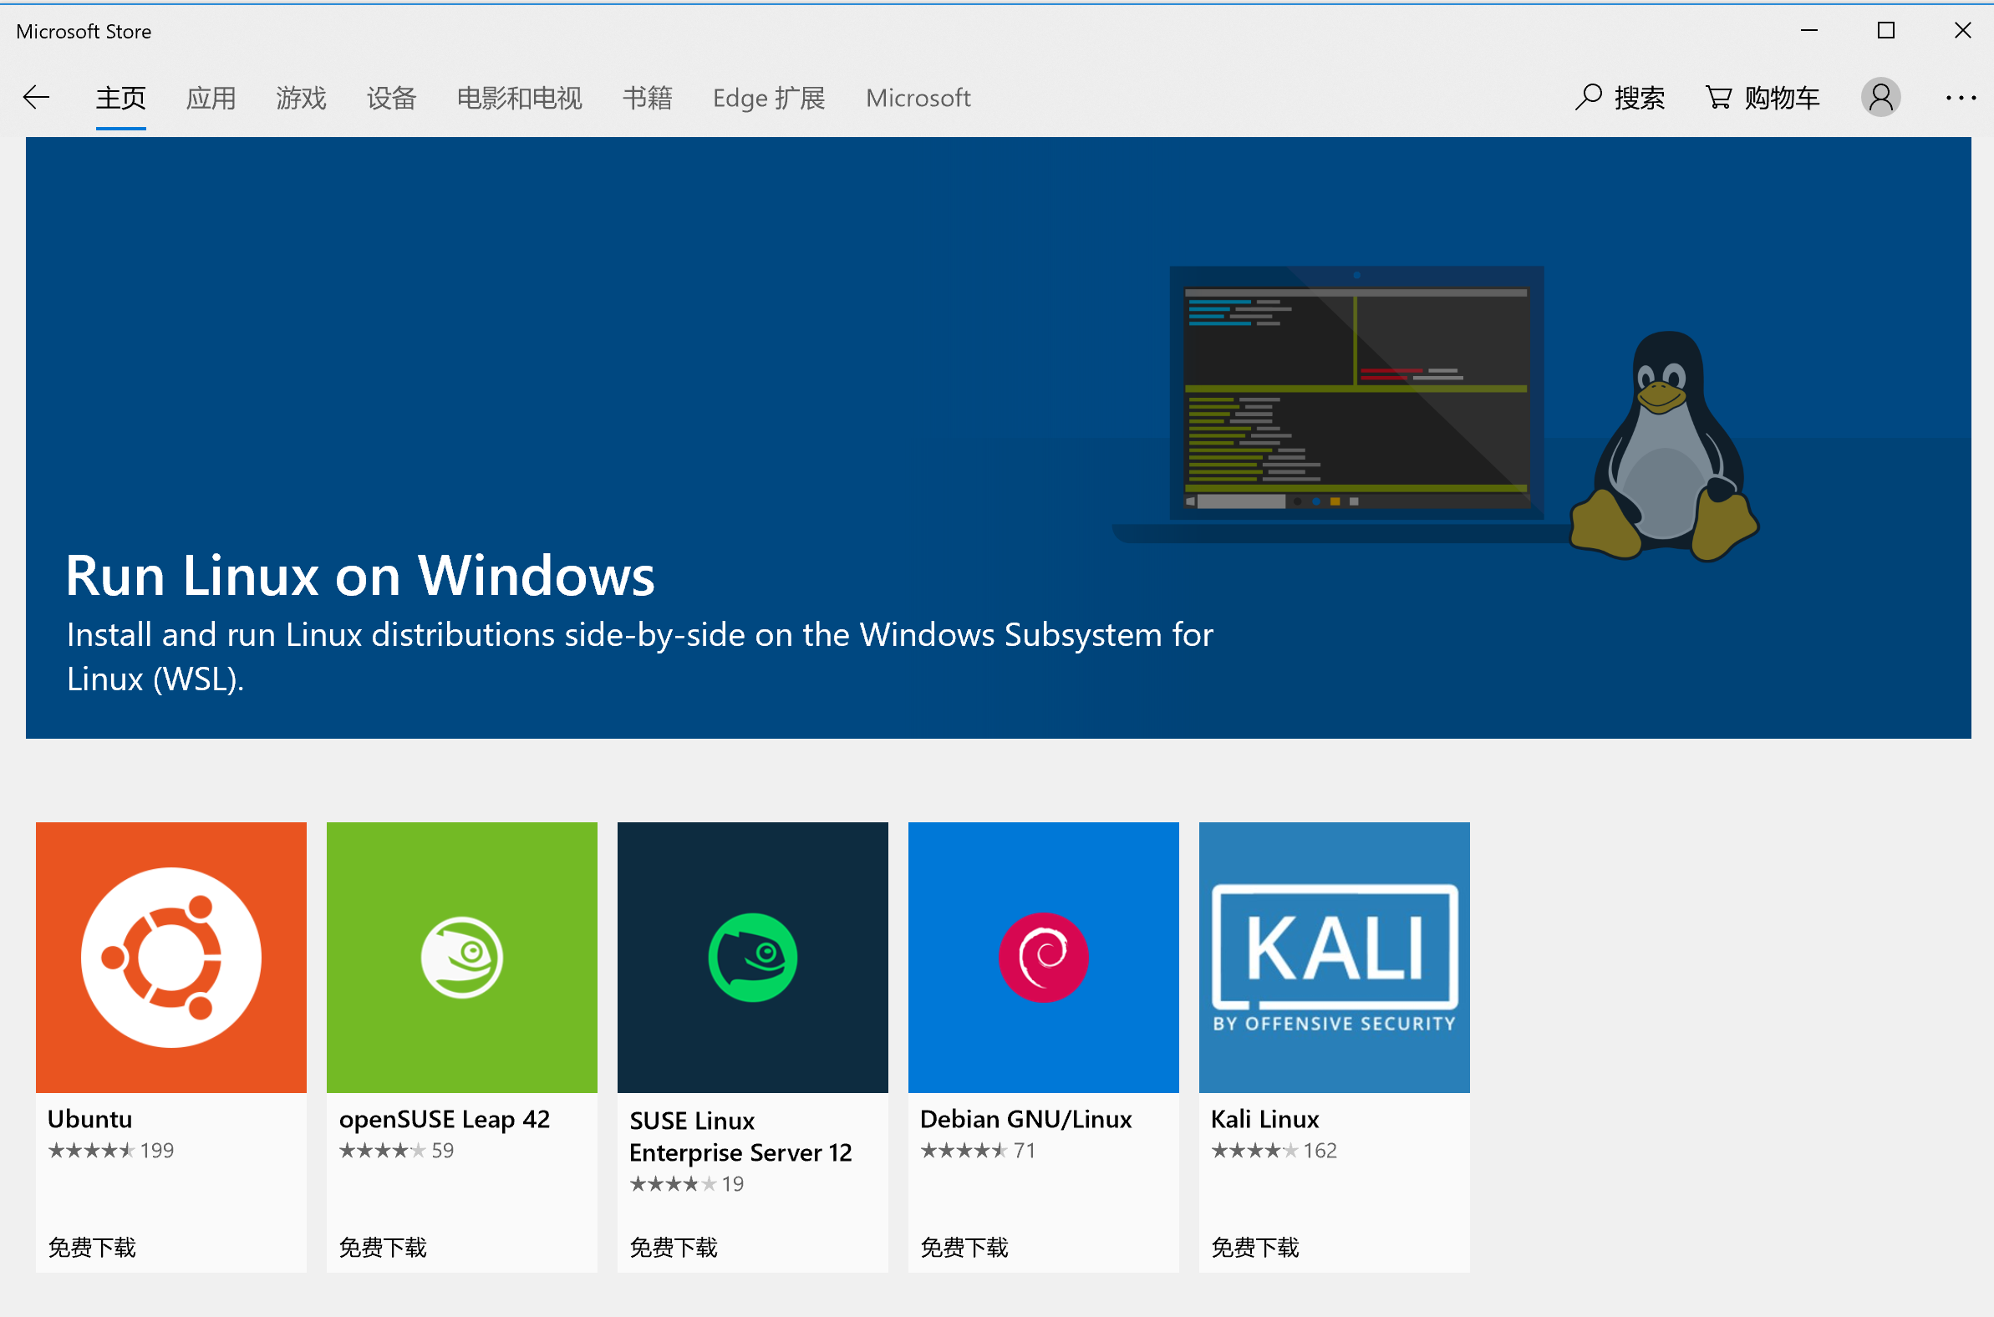Open the Edge 扩展 tab
The height and width of the screenshot is (1317, 1994).
pos(769,98)
